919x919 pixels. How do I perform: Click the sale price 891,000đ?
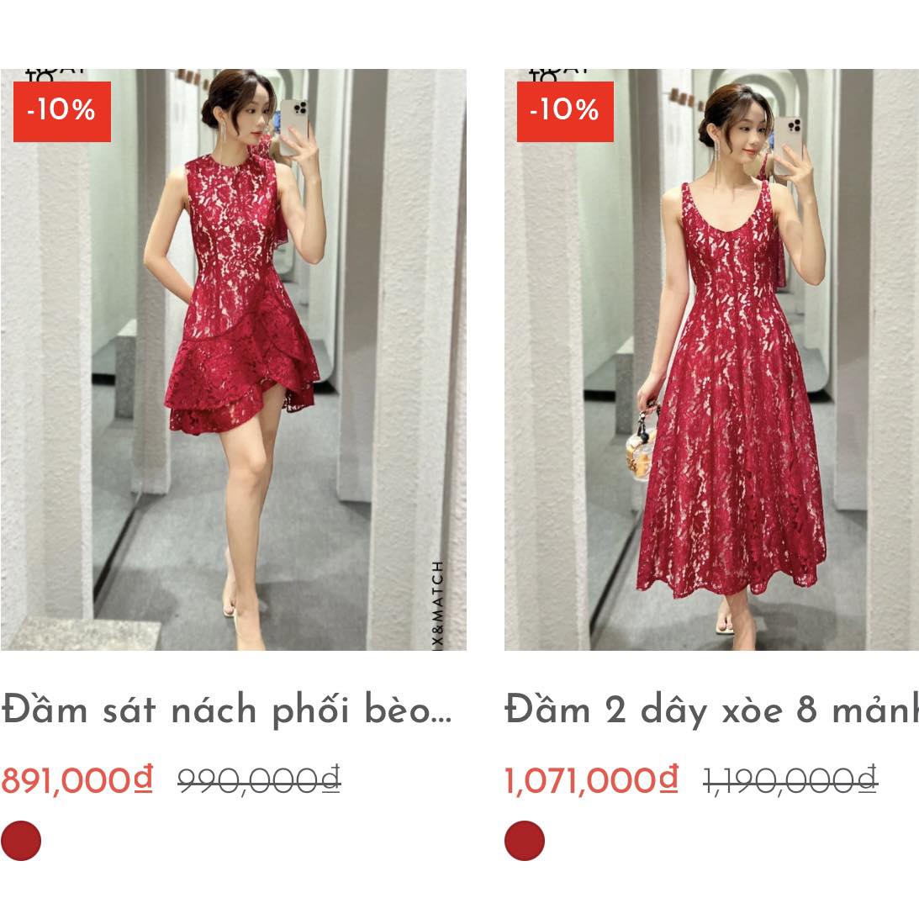click(x=77, y=780)
